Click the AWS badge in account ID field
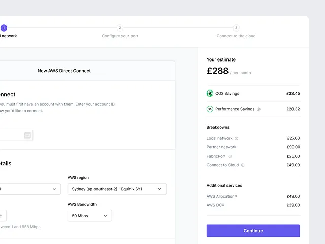325x244 pixels. 27,135
